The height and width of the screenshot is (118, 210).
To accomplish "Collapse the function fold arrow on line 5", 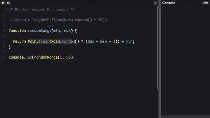I will (x=7, y=31).
